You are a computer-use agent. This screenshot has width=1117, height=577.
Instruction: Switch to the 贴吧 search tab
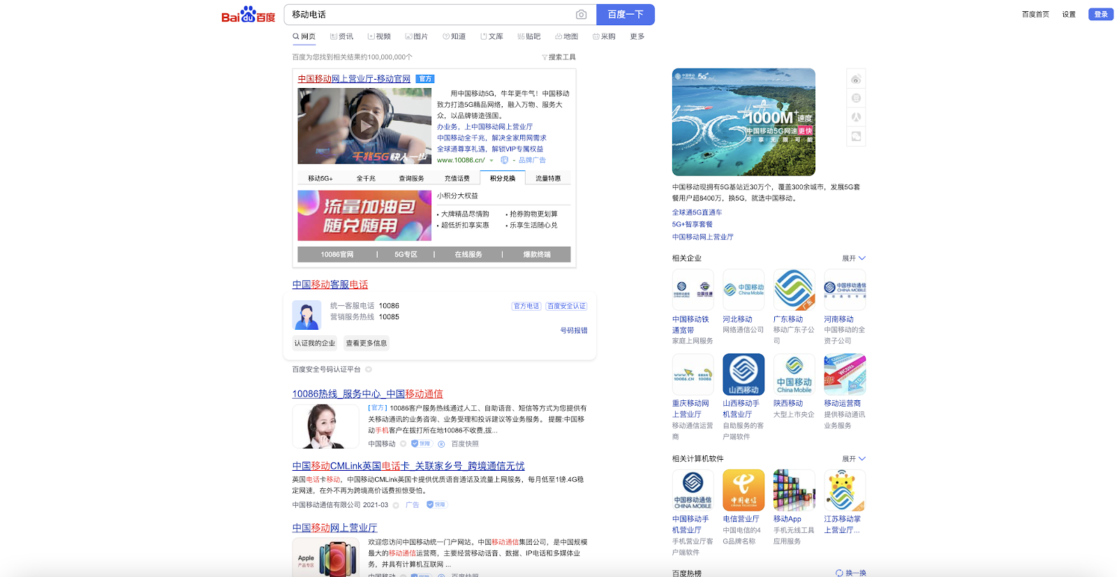pos(529,36)
